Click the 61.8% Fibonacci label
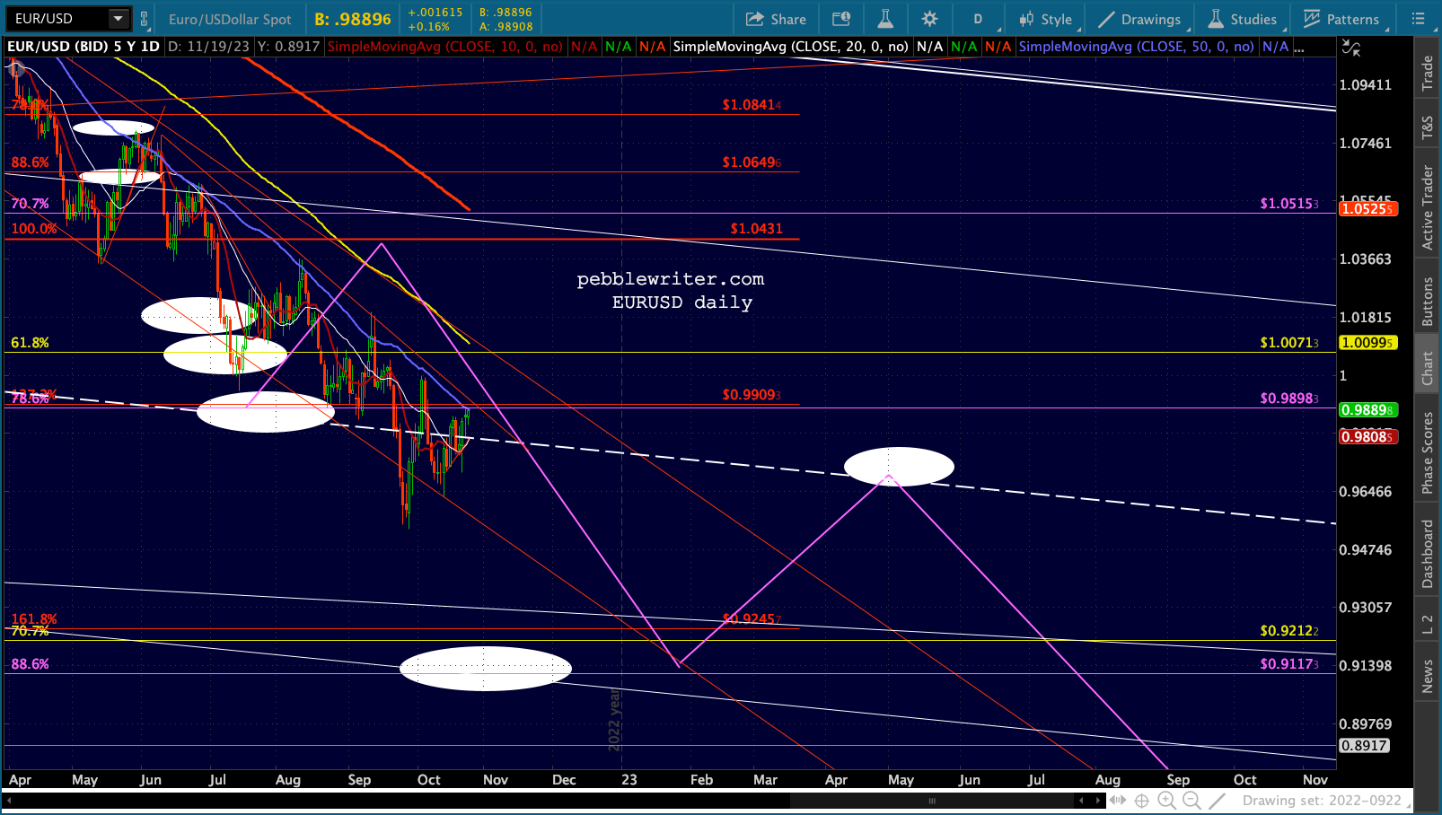 pyautogui.click(x=30, y=343)
